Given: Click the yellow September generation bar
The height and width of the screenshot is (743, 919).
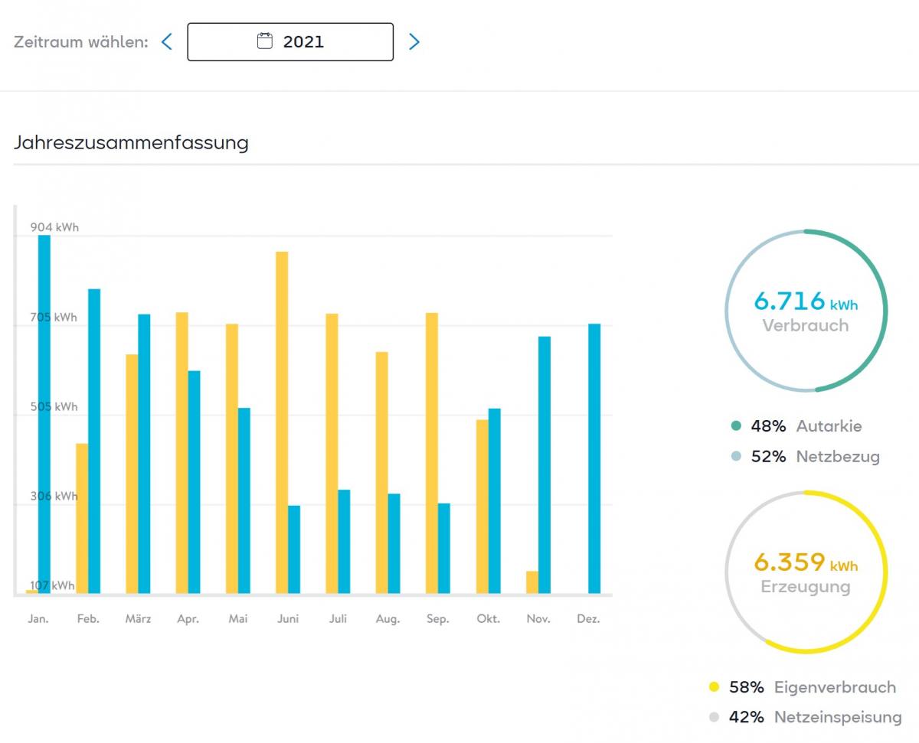Looking at the screenshot, I should 432,453.
